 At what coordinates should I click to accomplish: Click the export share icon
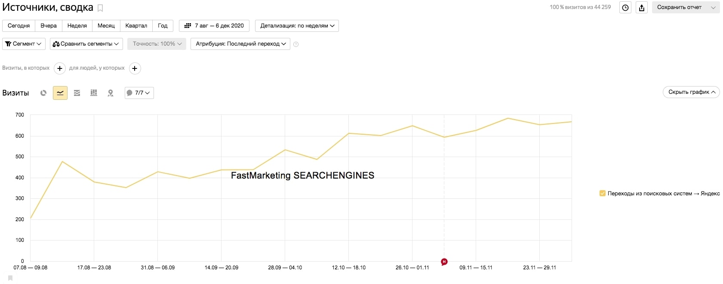click(x=642, y=8)
